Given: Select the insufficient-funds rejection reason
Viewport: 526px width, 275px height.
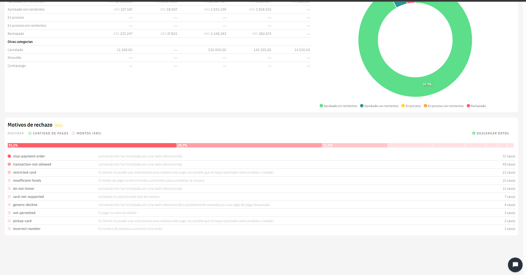Looking at the screenshot, I should click(x=27, y=180).
